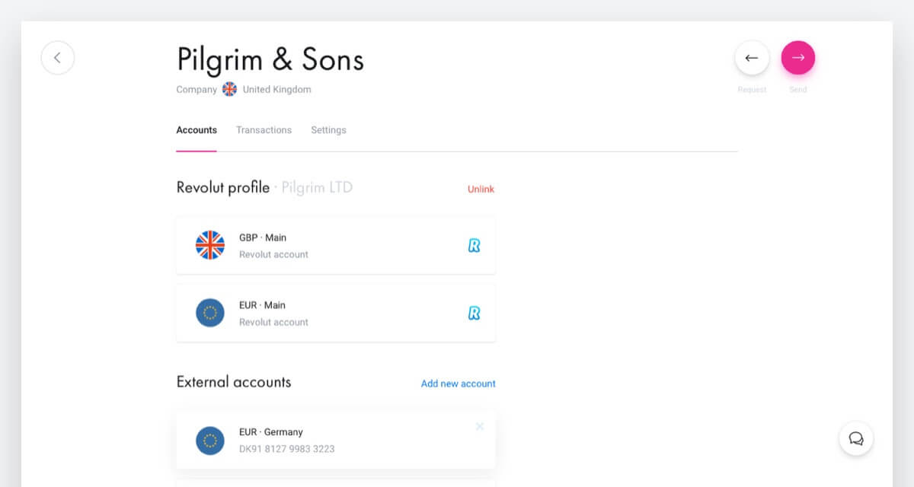Select the EUR Germany external account card
The width and height of the screenshot is (914, 487).
335,440
